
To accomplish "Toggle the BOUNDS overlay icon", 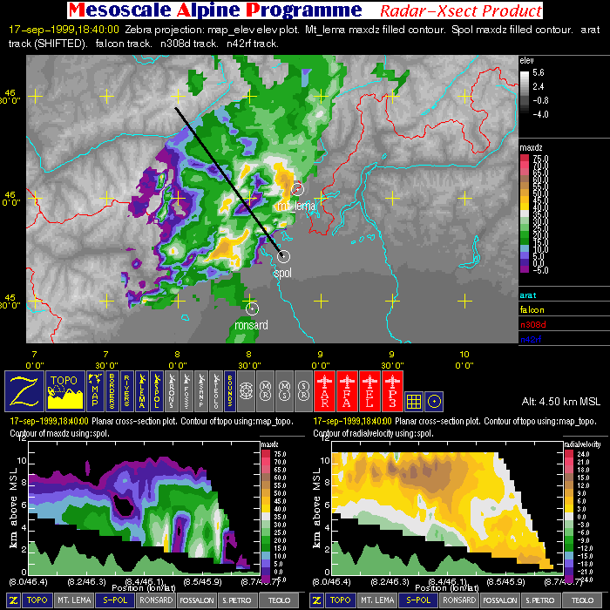I will point(229,391).
